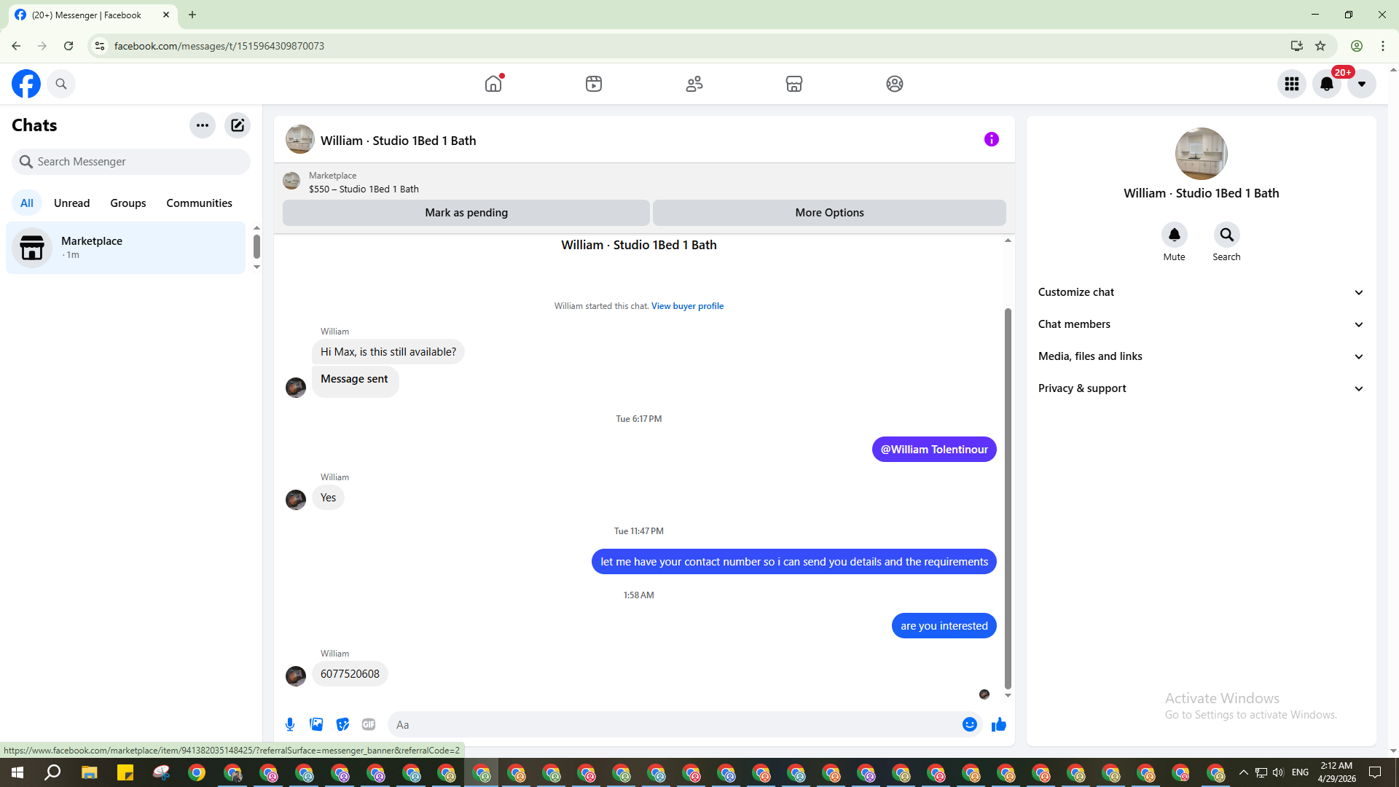Open the emoji picker in message box

click(x=969, y=724)
